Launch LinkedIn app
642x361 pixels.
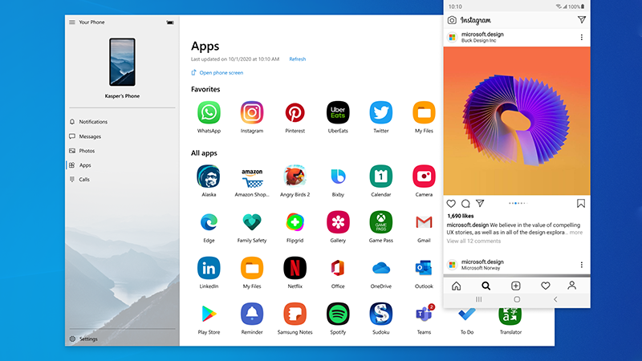(x=209, y=268)
